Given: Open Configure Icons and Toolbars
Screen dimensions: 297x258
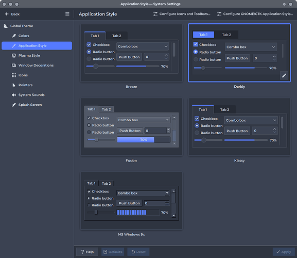Looking at the screenshot, I should pos(182,14).
